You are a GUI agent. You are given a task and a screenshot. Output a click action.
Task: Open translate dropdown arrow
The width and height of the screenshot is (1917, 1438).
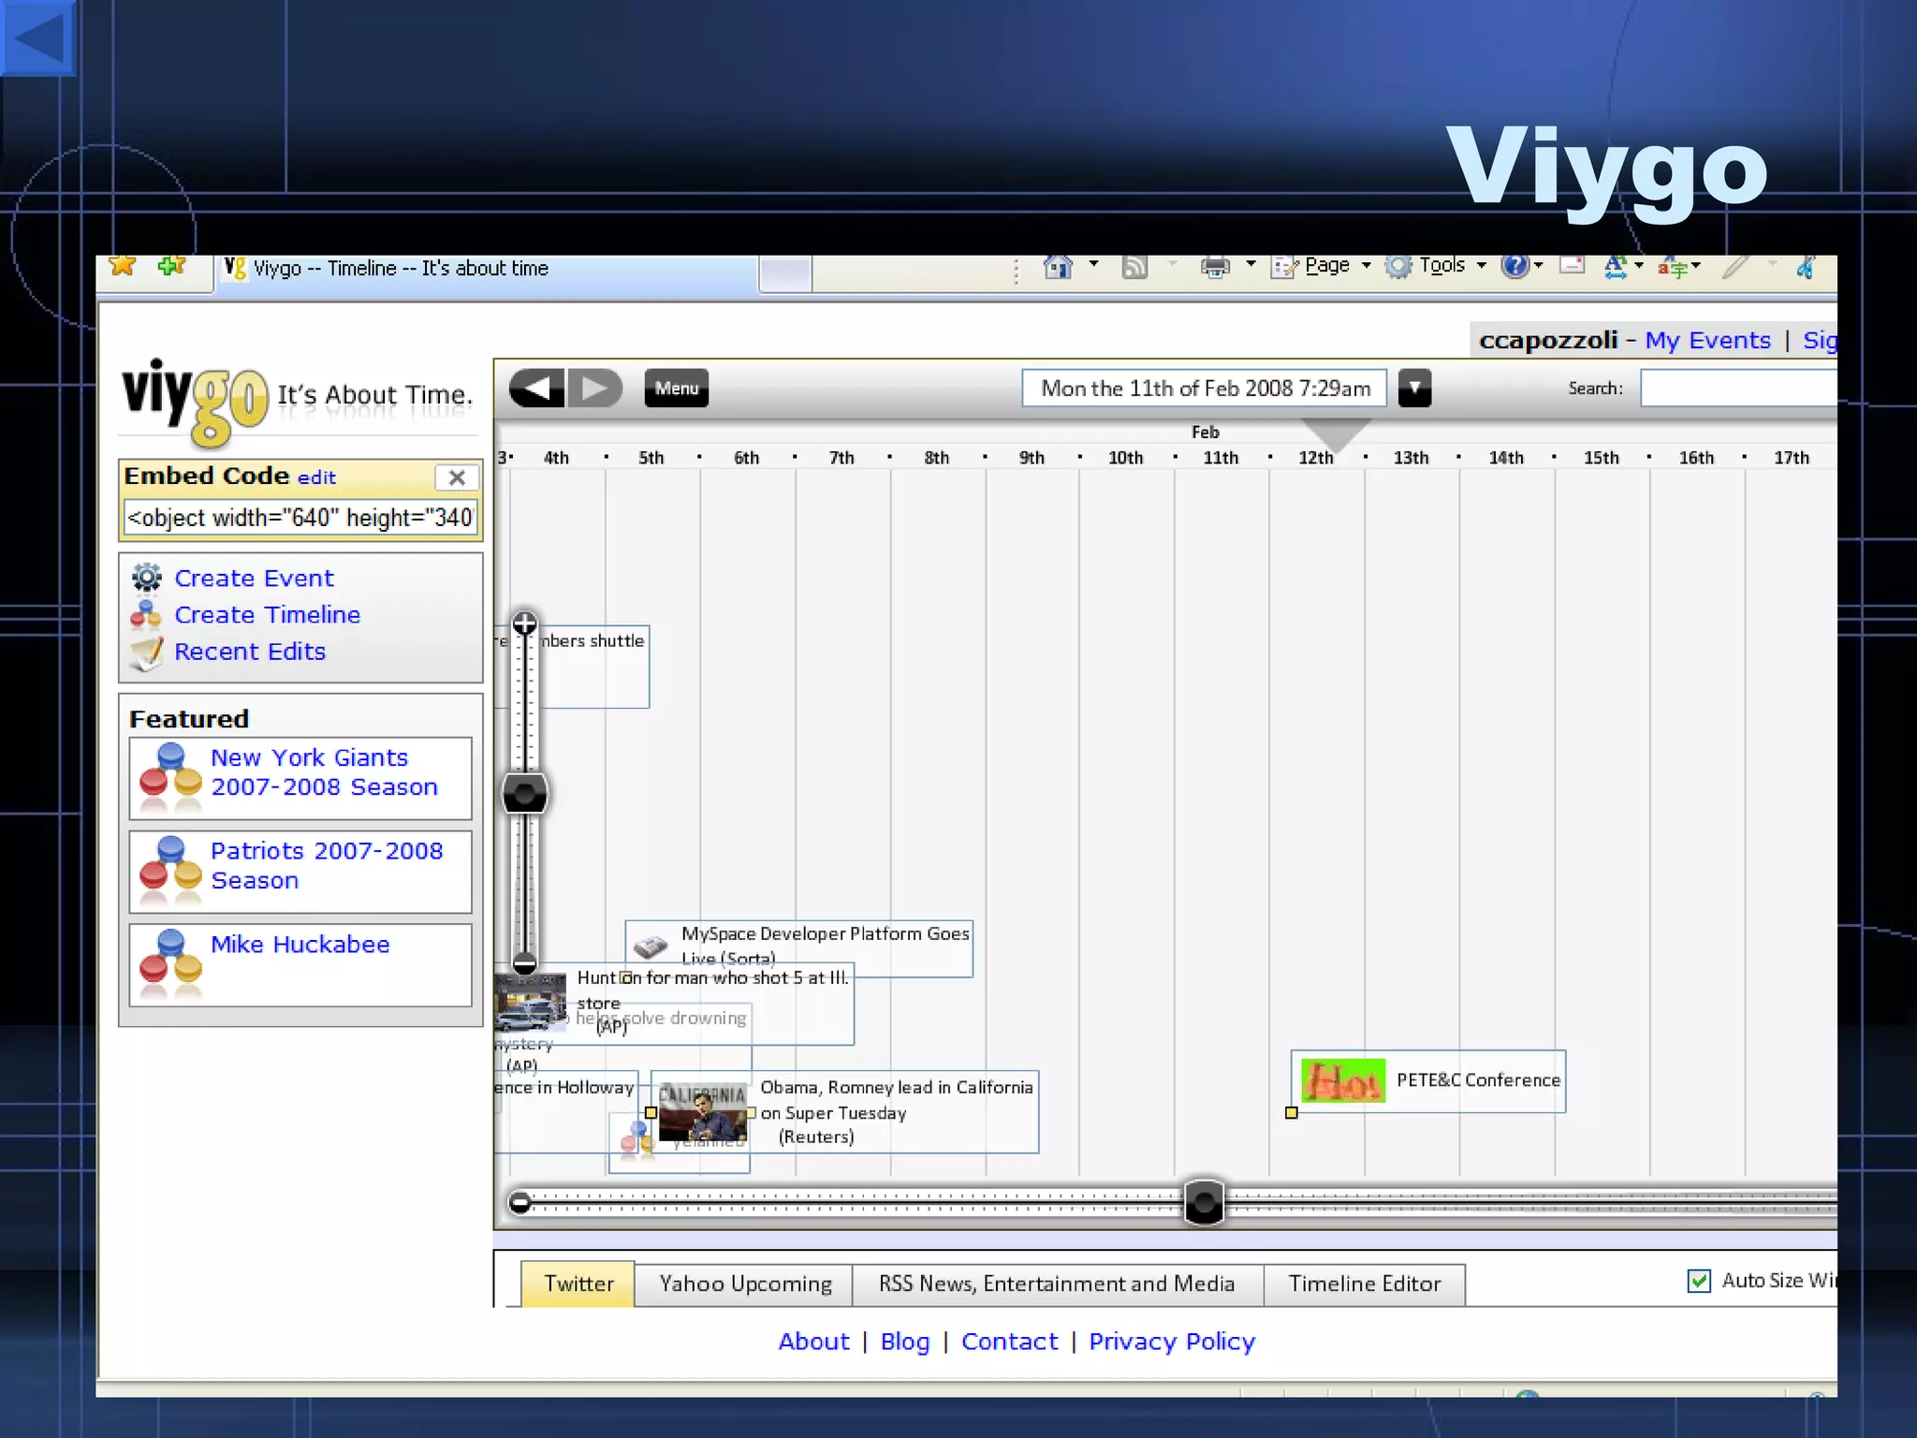1696,266
